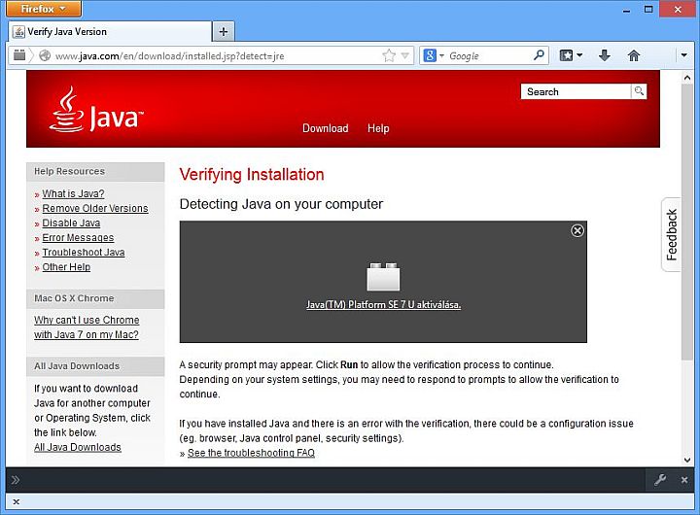Screen dimensions: 700x515
Task: Maximize the Firefox window
Action: point(648,10)
